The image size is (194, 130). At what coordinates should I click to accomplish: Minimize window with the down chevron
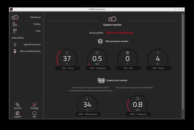(x=176, y=9)
